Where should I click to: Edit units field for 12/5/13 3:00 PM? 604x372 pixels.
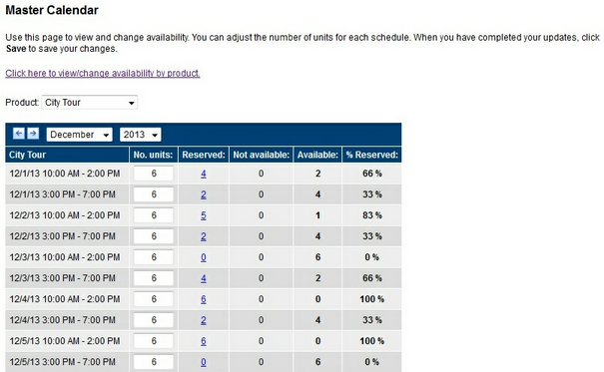(x=154, y=362)
